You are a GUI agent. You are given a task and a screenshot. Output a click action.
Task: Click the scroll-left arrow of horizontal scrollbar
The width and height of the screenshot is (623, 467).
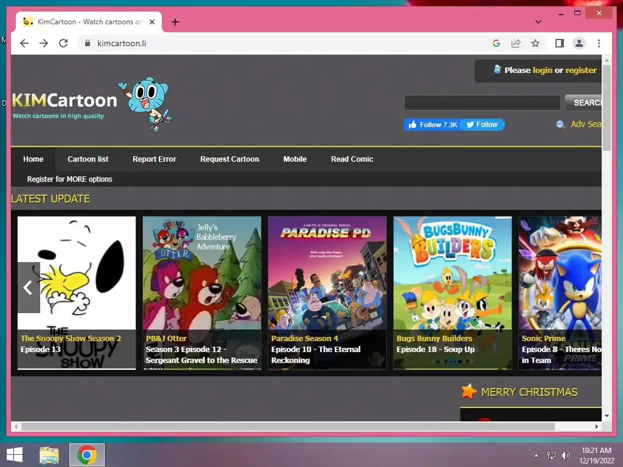point(16,426)
